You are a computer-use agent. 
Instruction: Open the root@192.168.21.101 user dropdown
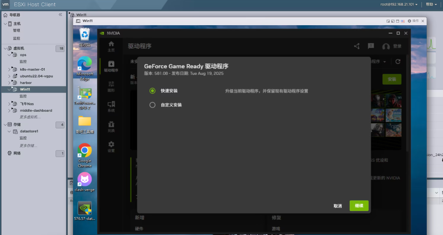coord(399,4)
